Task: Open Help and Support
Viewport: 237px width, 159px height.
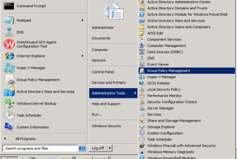Action: pyautogui.click(x=106, y=104)
